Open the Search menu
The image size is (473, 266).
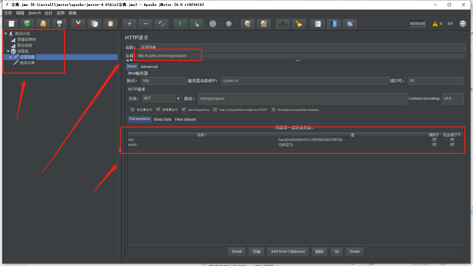click(x=34, y=13)
